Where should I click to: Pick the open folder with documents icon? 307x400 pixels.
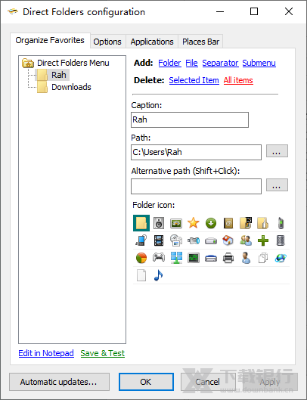point(263,223)
